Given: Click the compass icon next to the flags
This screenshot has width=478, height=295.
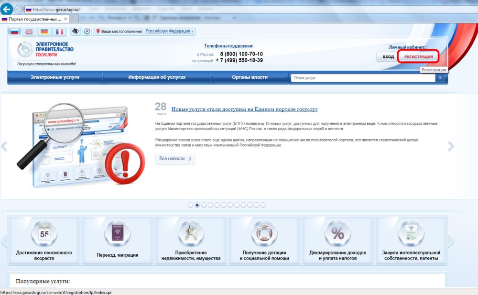Looking at the screenshot, I should [x=87, y=32].
